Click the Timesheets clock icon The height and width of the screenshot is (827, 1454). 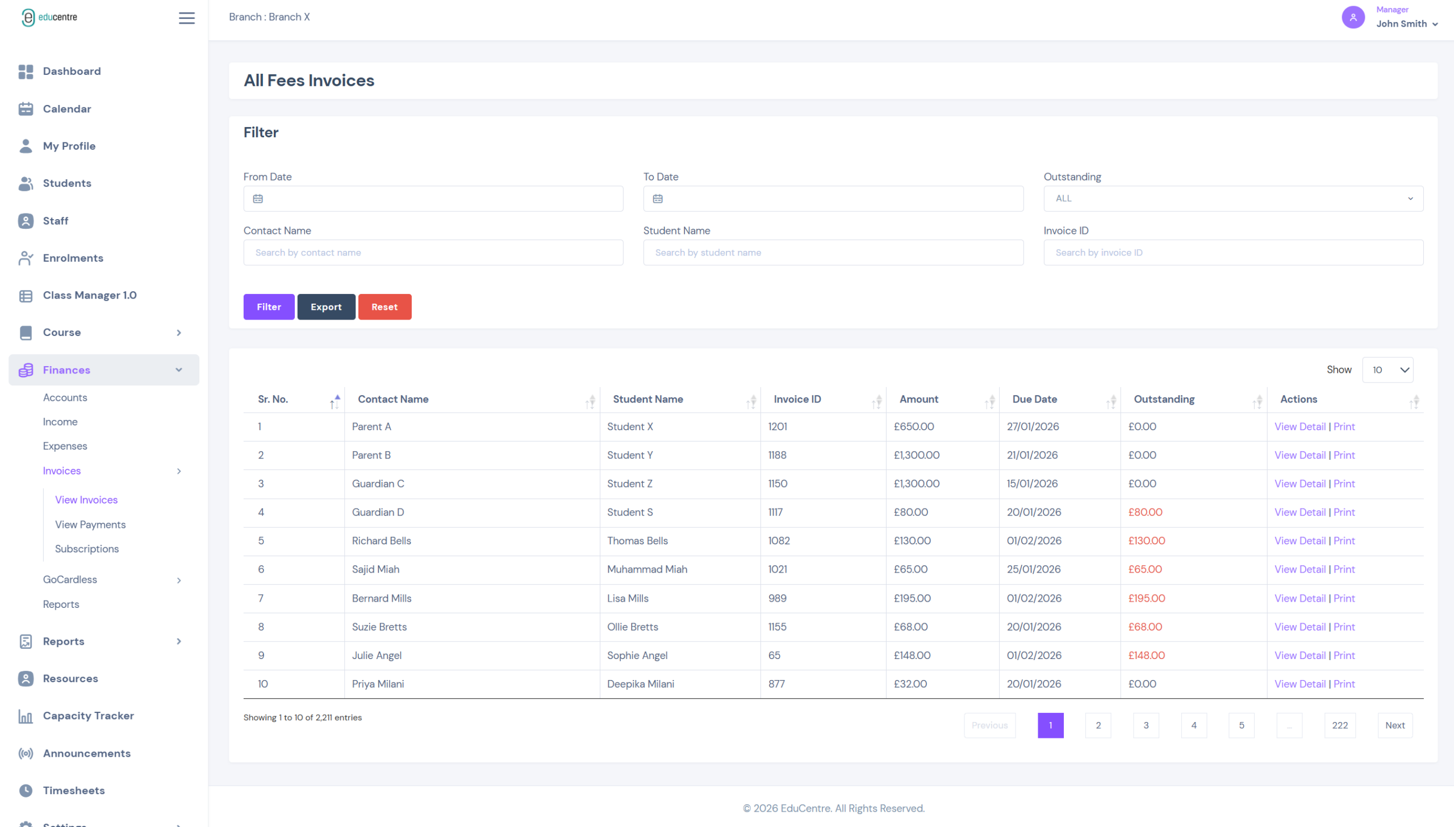click(x=26, y=791)
